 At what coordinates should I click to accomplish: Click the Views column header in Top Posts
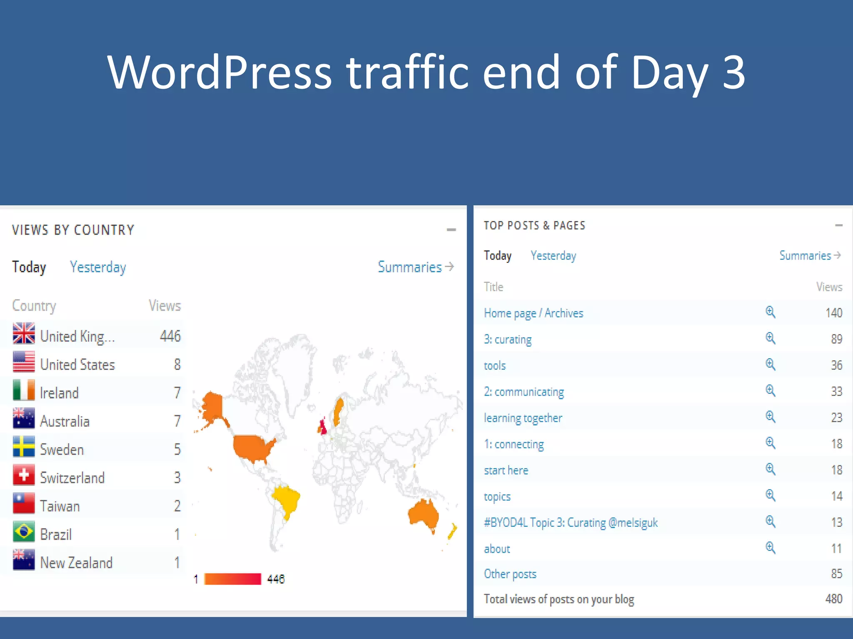(x=829, y=287)
